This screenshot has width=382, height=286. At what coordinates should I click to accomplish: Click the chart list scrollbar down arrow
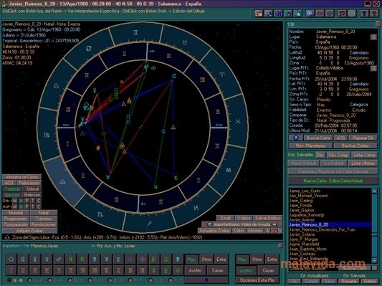tap(374, 260)
